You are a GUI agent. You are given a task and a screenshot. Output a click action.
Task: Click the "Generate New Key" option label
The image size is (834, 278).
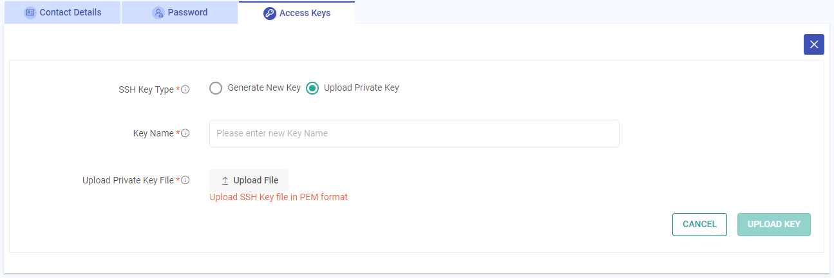(x=264, y=88)
